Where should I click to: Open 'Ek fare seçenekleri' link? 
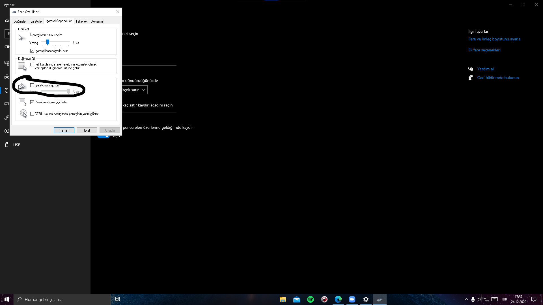tap(484, 50)
